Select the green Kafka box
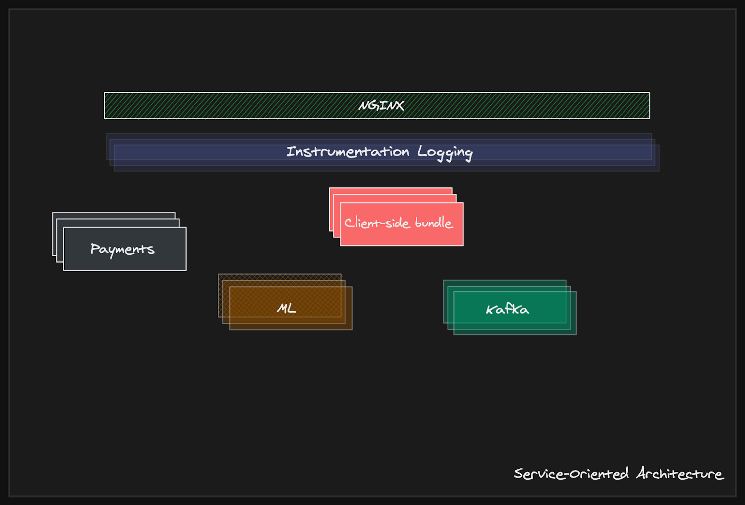This screenshot has width=745, height=505. point(510,307)
